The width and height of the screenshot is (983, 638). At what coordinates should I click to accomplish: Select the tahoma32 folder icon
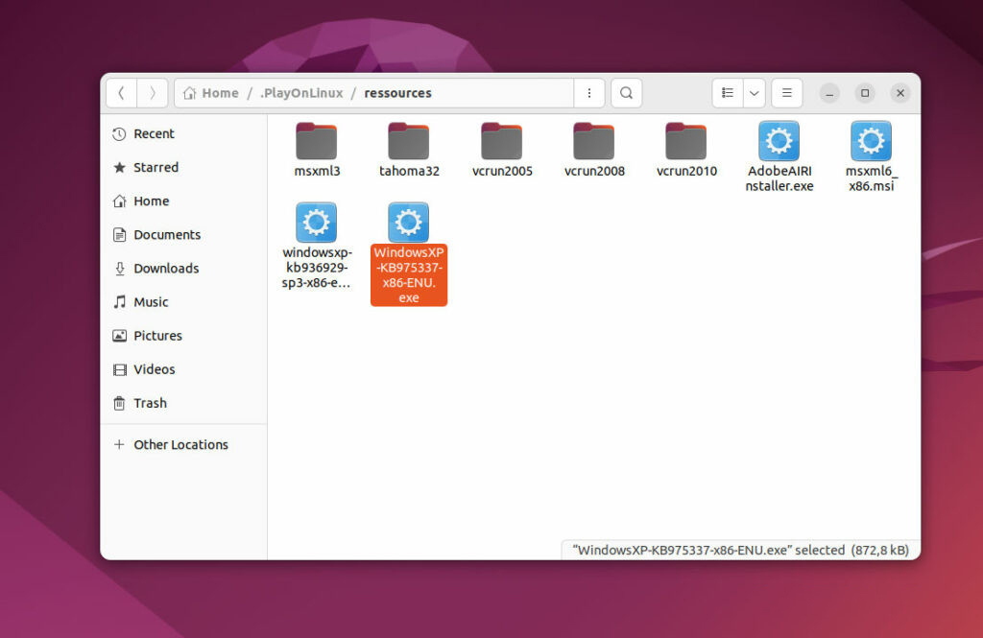tap(409, 141)
